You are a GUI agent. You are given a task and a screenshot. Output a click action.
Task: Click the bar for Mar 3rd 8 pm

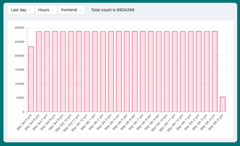(55, 71)
